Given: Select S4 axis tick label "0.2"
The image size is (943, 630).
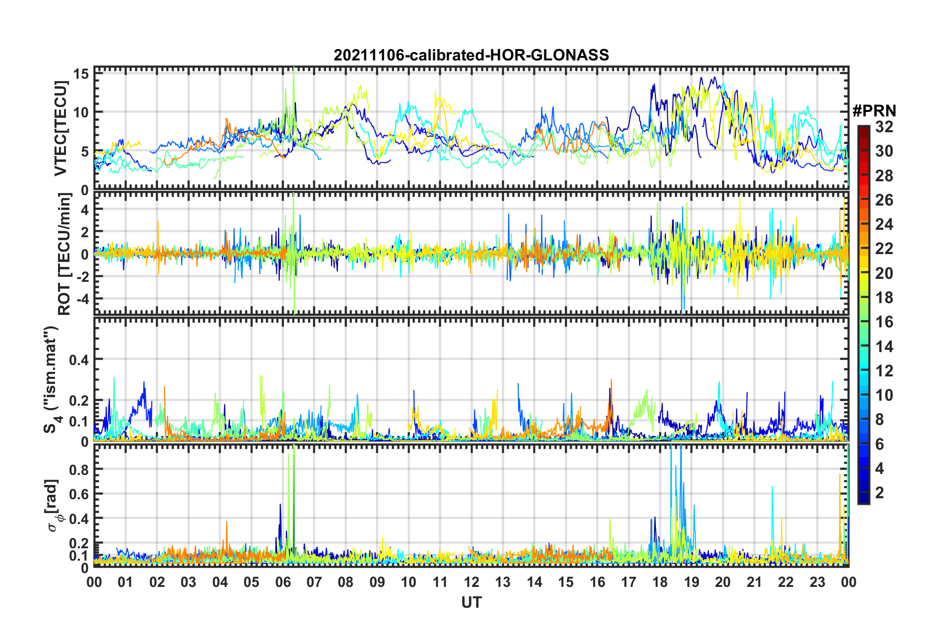Looking at the screenshot, I should coord(79,401).
